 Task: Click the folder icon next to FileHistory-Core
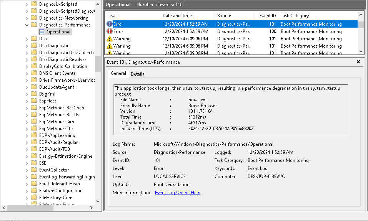tap(34, 197)
